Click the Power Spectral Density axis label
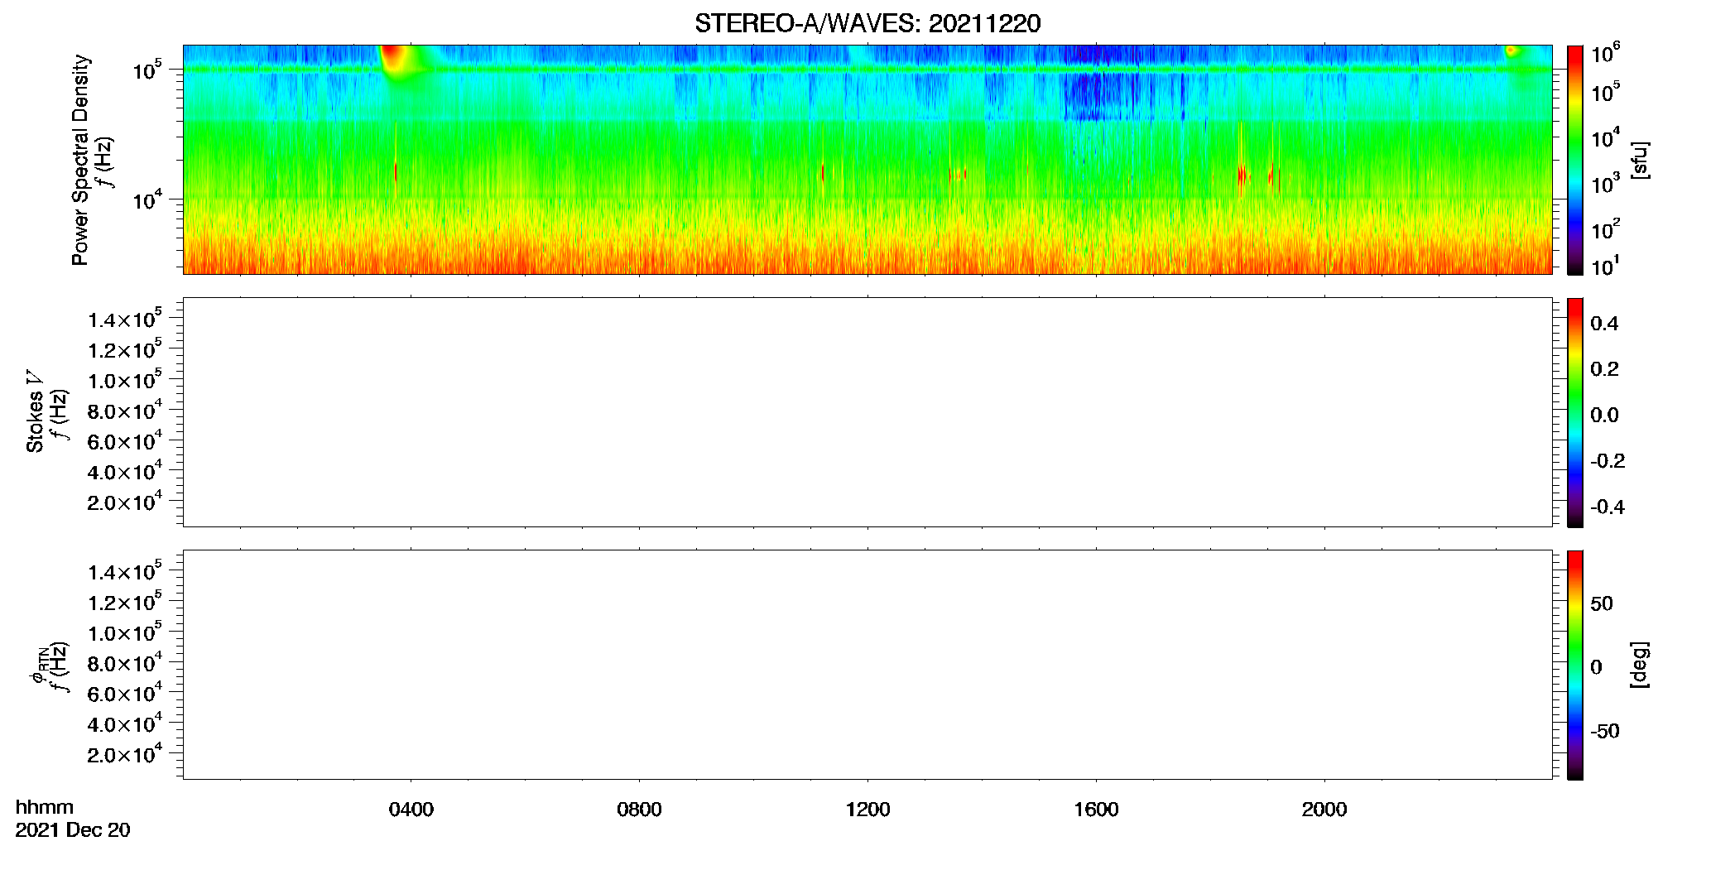This screenshot has width=1735, height=894. (80, 160)
